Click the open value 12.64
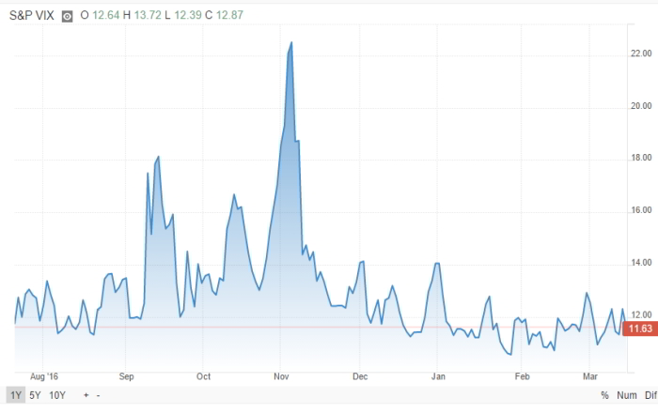 click(105, 15)
